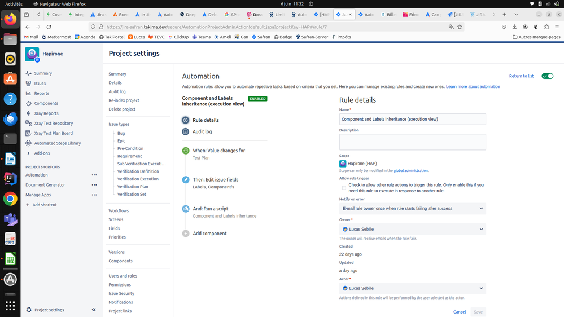Click the Summary chart icon in sidebar

tap(29, 73)
